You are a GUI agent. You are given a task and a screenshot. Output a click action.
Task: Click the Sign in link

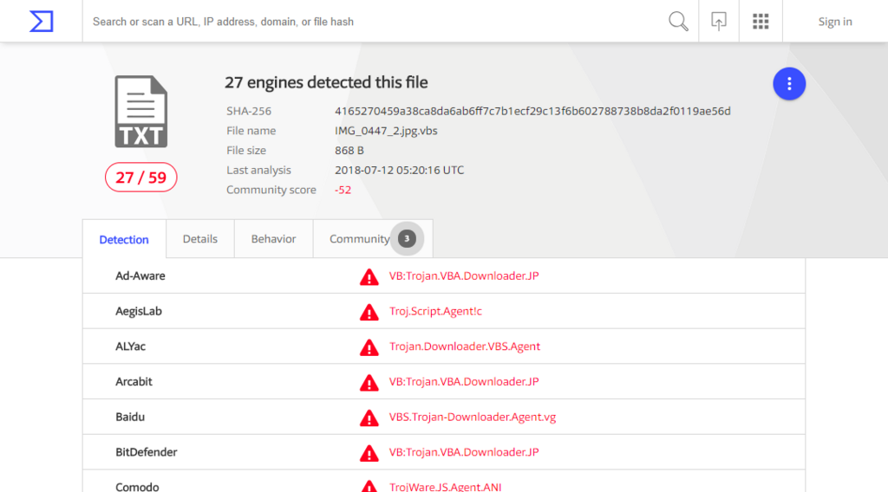click(835, 22)
